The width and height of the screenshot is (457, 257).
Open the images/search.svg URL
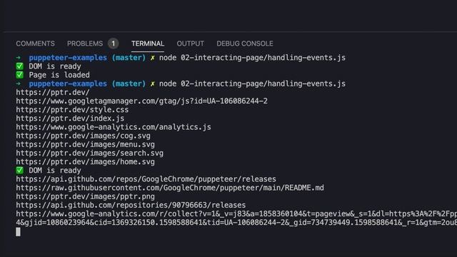tap(89, 153)
